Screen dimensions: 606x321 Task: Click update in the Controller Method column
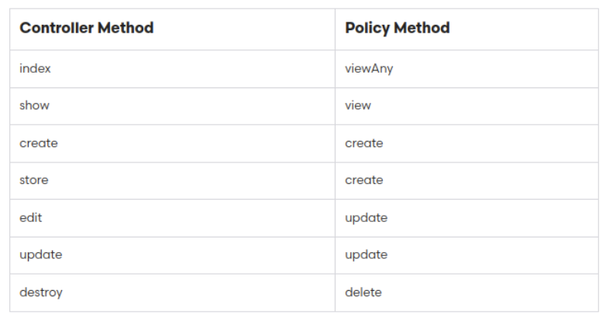[x=172, y=255]
